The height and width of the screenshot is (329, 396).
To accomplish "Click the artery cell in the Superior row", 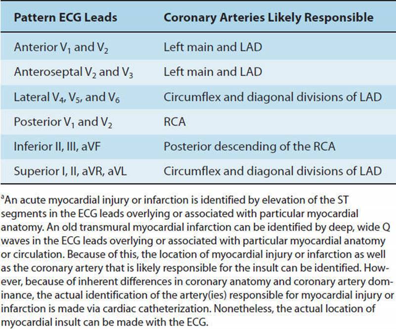I will point(272,171).
